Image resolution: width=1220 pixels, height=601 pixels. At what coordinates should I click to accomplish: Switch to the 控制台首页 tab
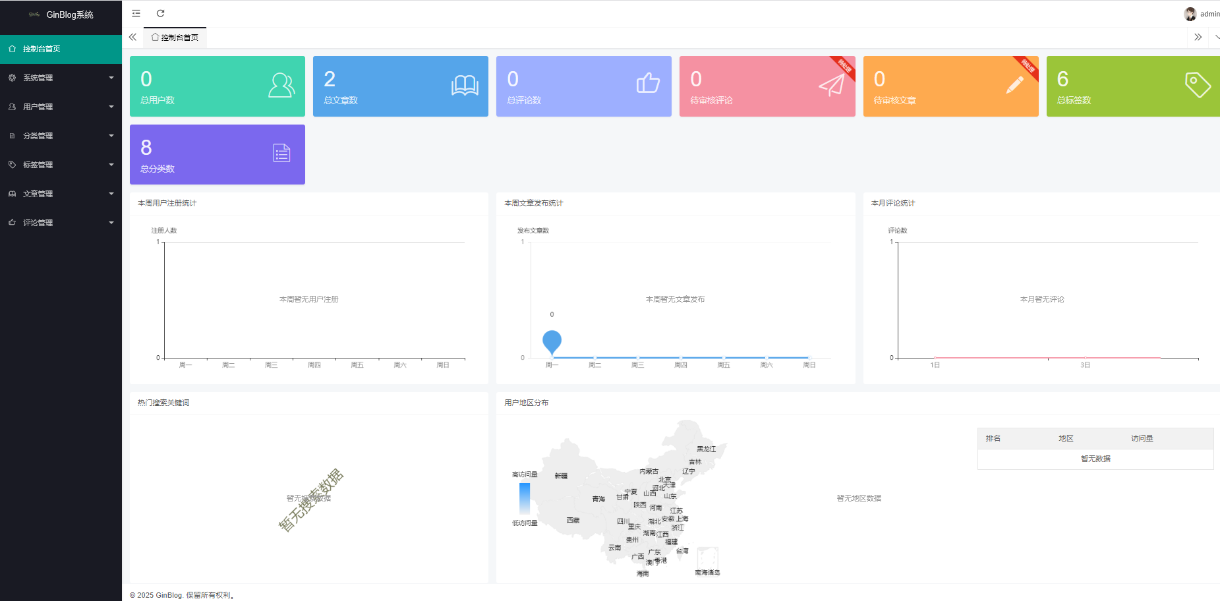(175, 38)
